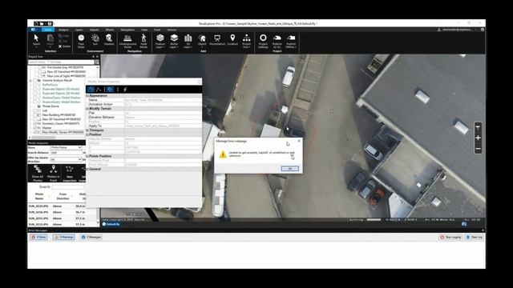This screenshot has width=513, height=288.
Task: Click Delete in the Selection group
Action: [64, 46]
